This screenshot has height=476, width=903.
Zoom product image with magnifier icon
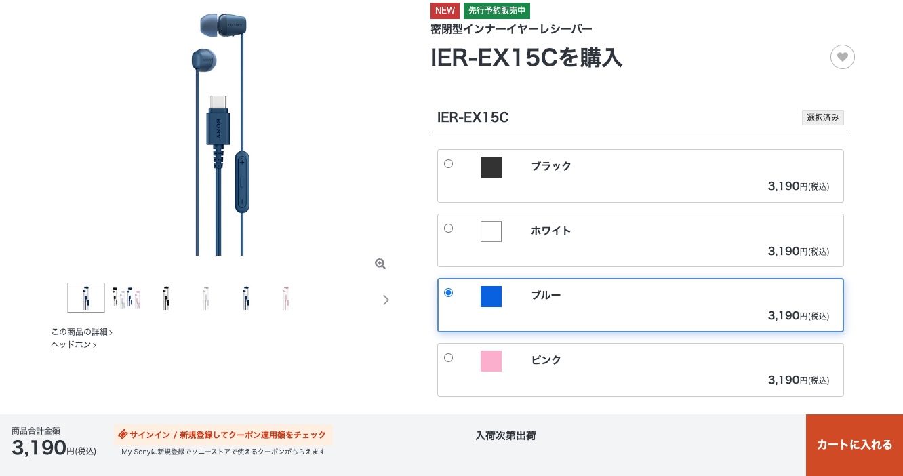pyautogui.click(x=380, y=264)
